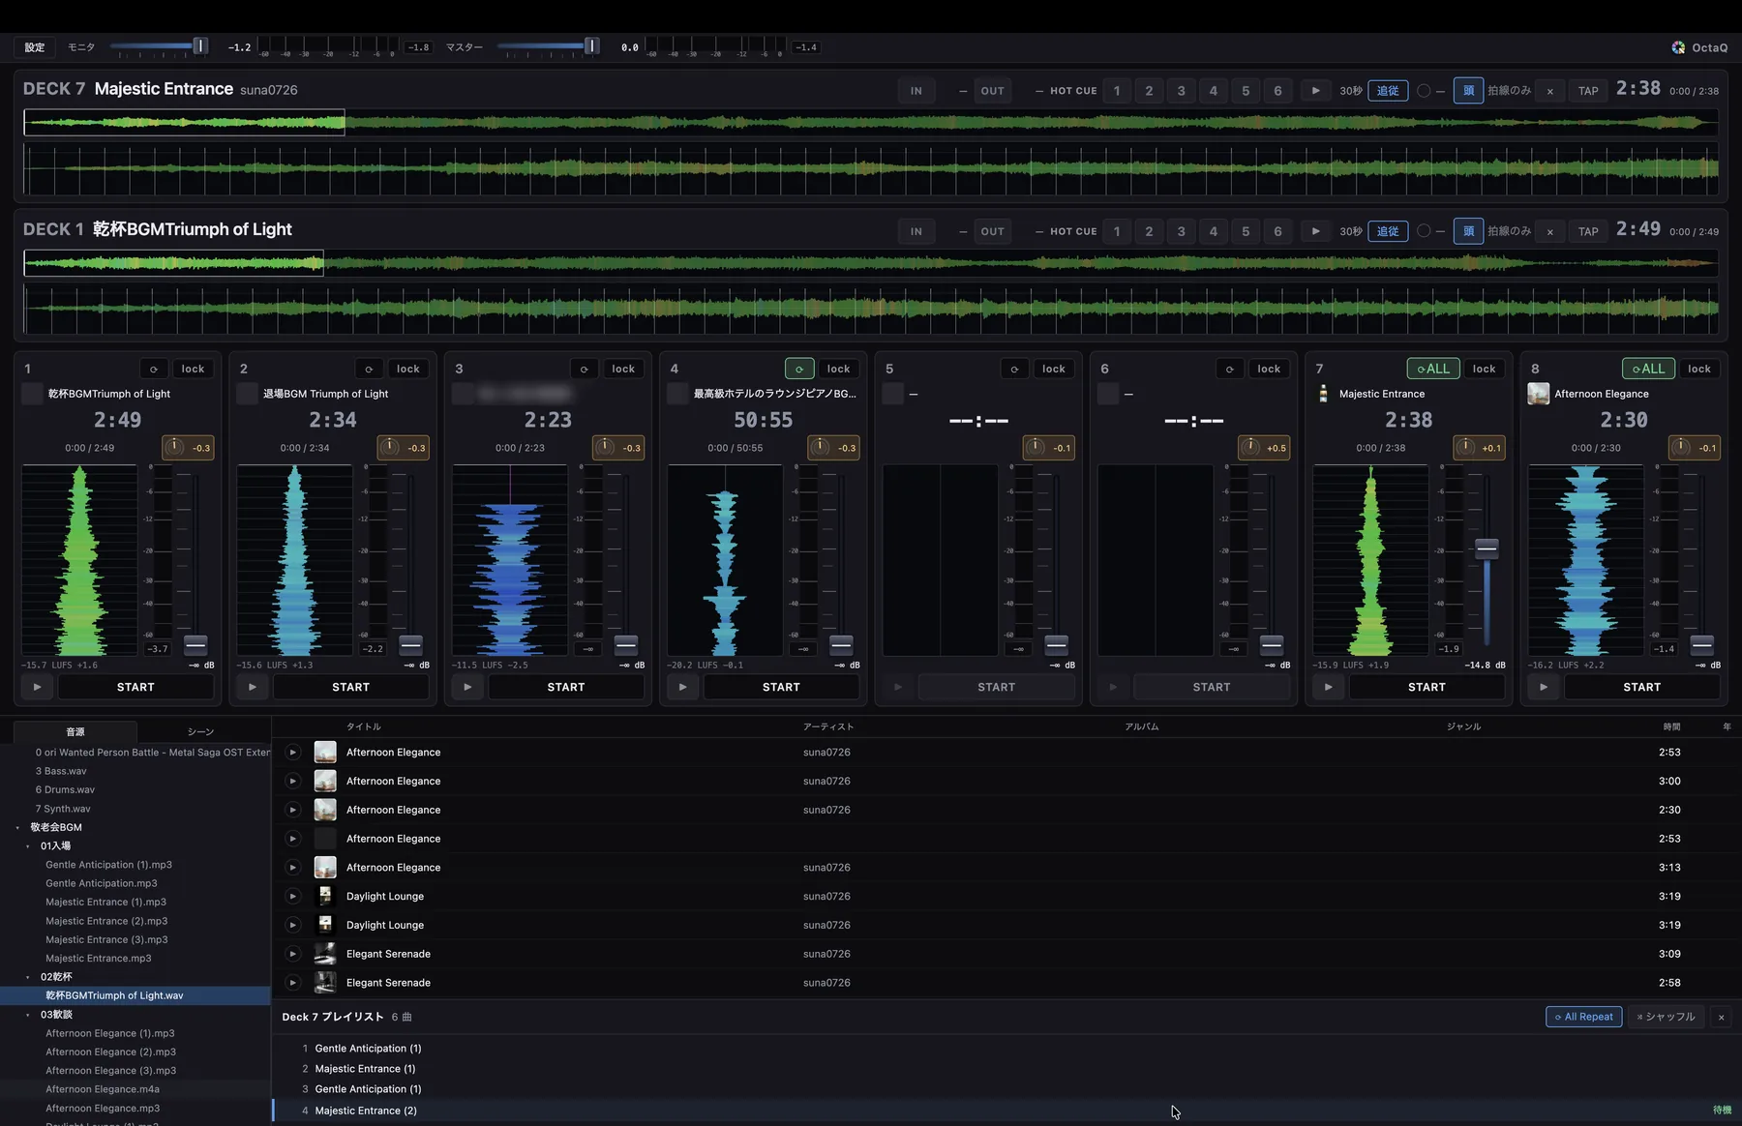1742x1126 pixels.
Task: Disable the green repeat icon on deck 4
Action: [x=799, y=369]
